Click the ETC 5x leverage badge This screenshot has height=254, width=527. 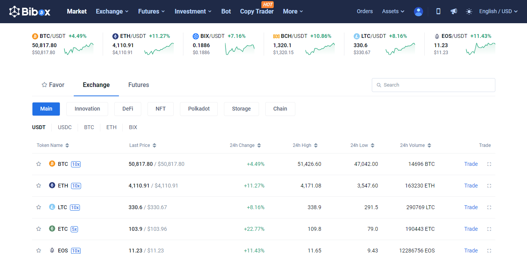click(74, 229)
